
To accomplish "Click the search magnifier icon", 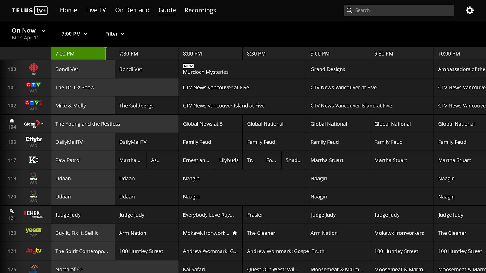I will [350, 10].
